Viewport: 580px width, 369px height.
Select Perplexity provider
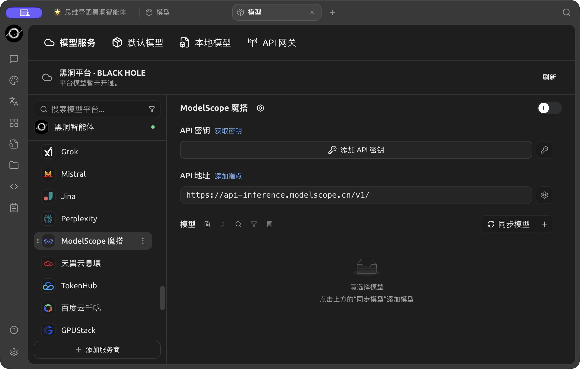(x=93, y=219)
